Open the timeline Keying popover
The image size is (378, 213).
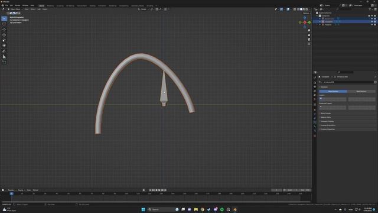click(21, 190)
